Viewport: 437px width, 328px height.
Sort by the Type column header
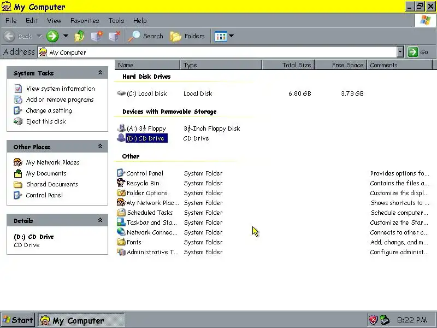(x=221, y=65)
